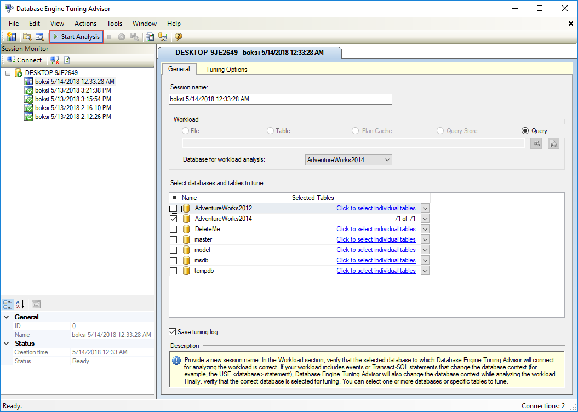This screenshot has width=578, height=412.
Task: Click the Session name input field
Action: (x=280, y=99)
